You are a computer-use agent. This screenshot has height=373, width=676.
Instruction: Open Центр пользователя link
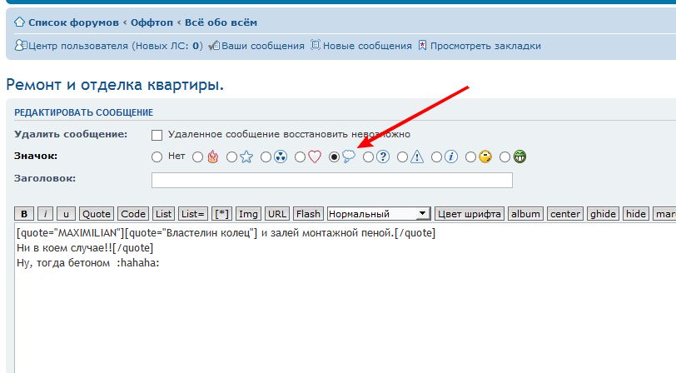tap(115, 46)
